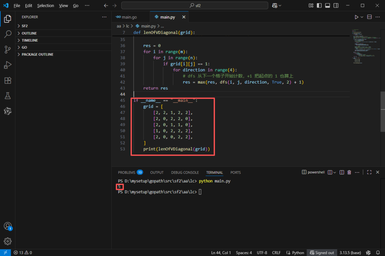Open the Extensions view
The width and height of the screenshot is (385, 256).
pyautogui.click(x=7, y=80)
